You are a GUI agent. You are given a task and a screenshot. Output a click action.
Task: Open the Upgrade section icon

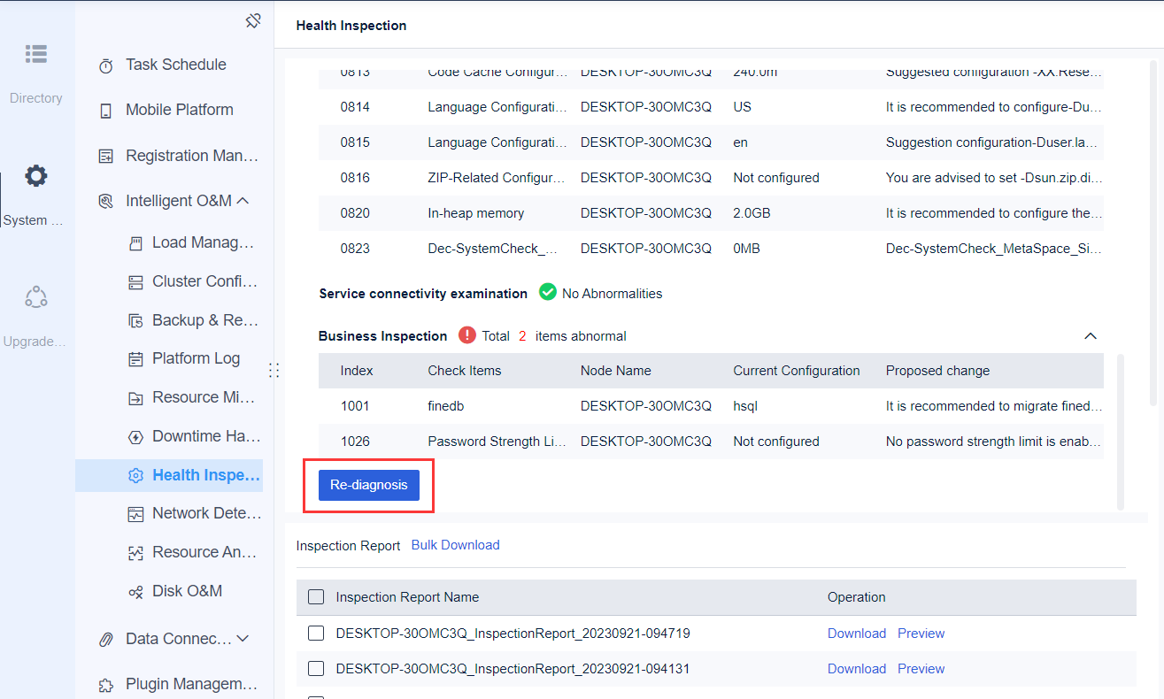tap(36, 297)
